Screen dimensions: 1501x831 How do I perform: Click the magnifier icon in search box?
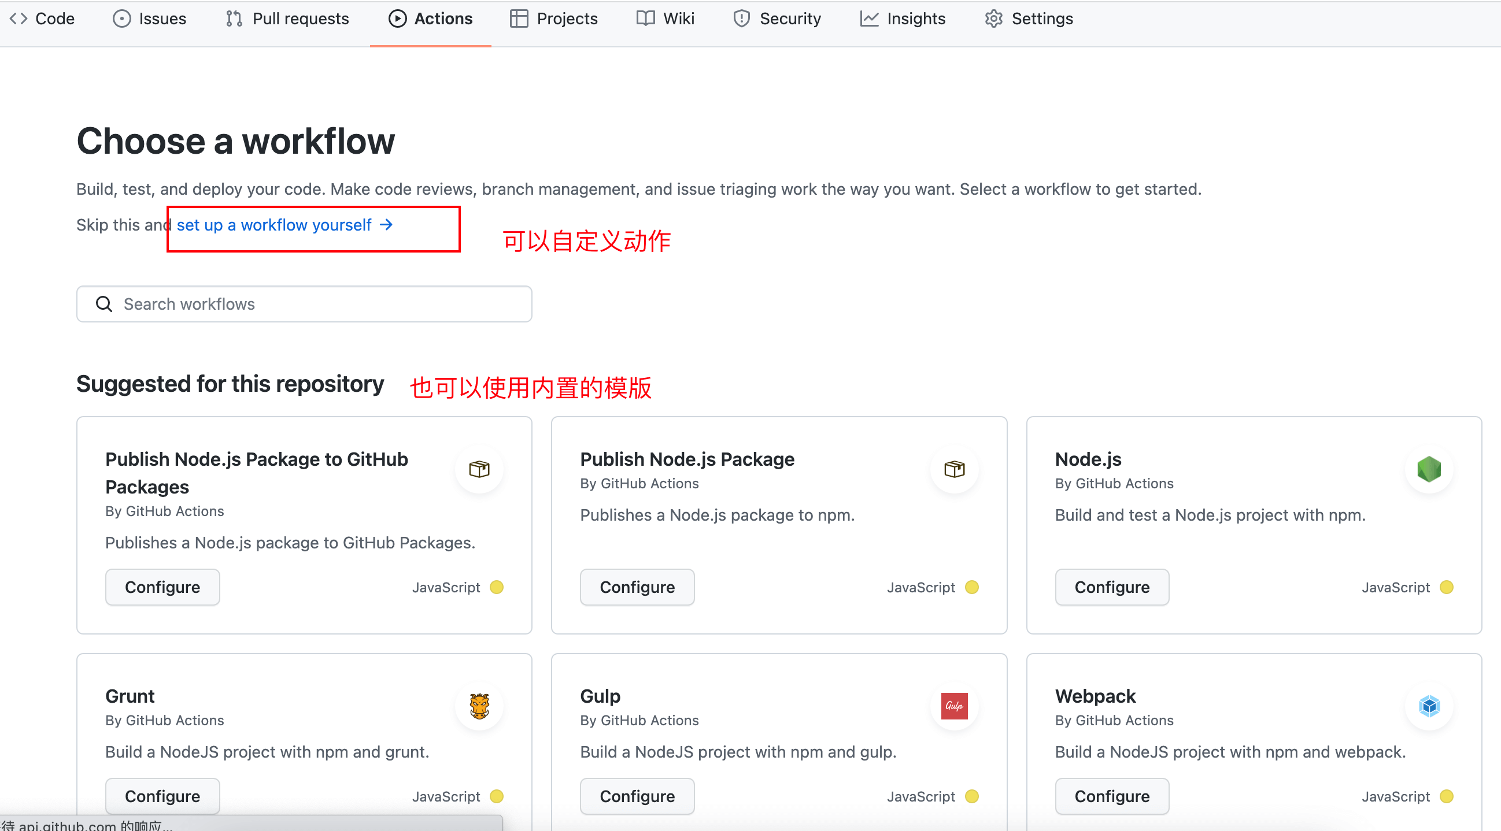click(x=103, y=304)
